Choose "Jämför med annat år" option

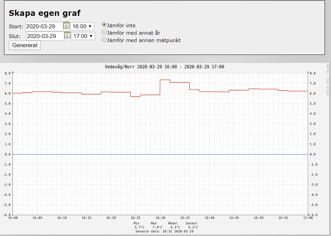104,32
